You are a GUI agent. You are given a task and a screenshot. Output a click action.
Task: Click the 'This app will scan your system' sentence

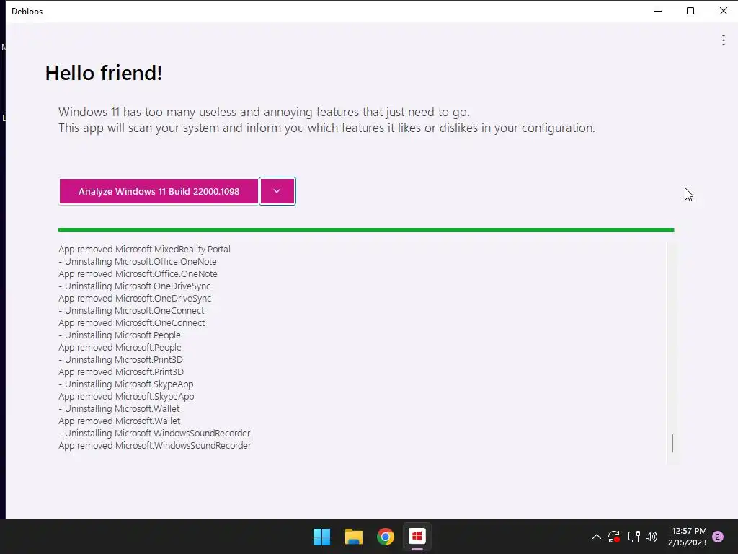(x=326, y=128)
